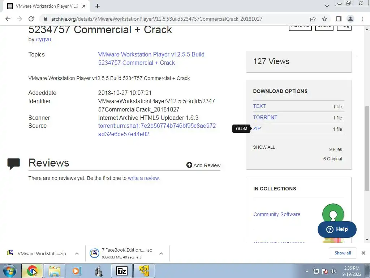
Task: Add a new review
Action: pyautogui.click(x=203, y=165)
